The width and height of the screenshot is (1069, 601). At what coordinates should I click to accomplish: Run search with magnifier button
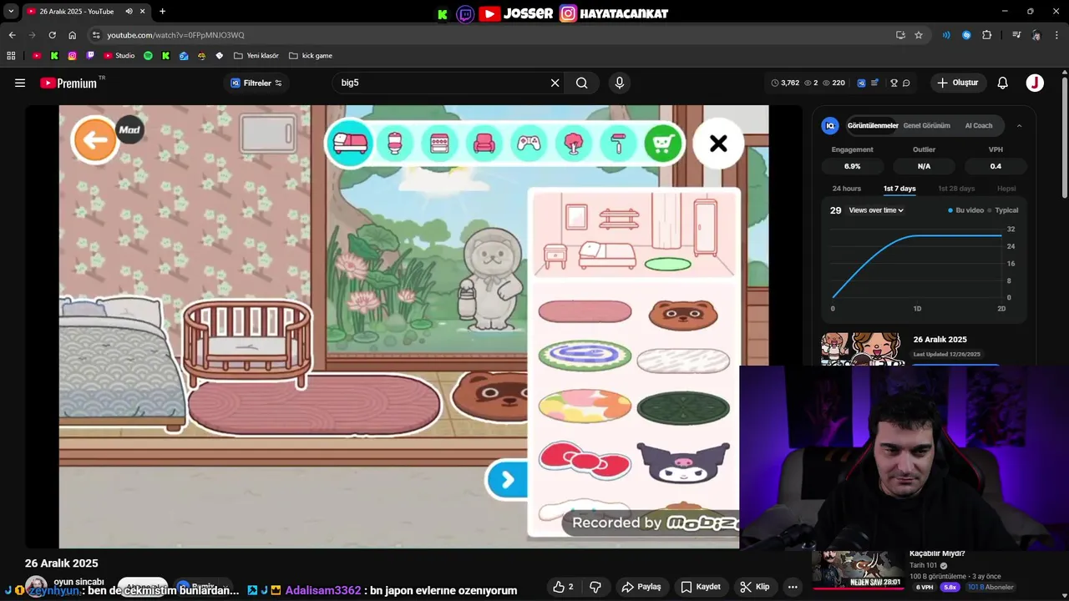tap(582, 83)
